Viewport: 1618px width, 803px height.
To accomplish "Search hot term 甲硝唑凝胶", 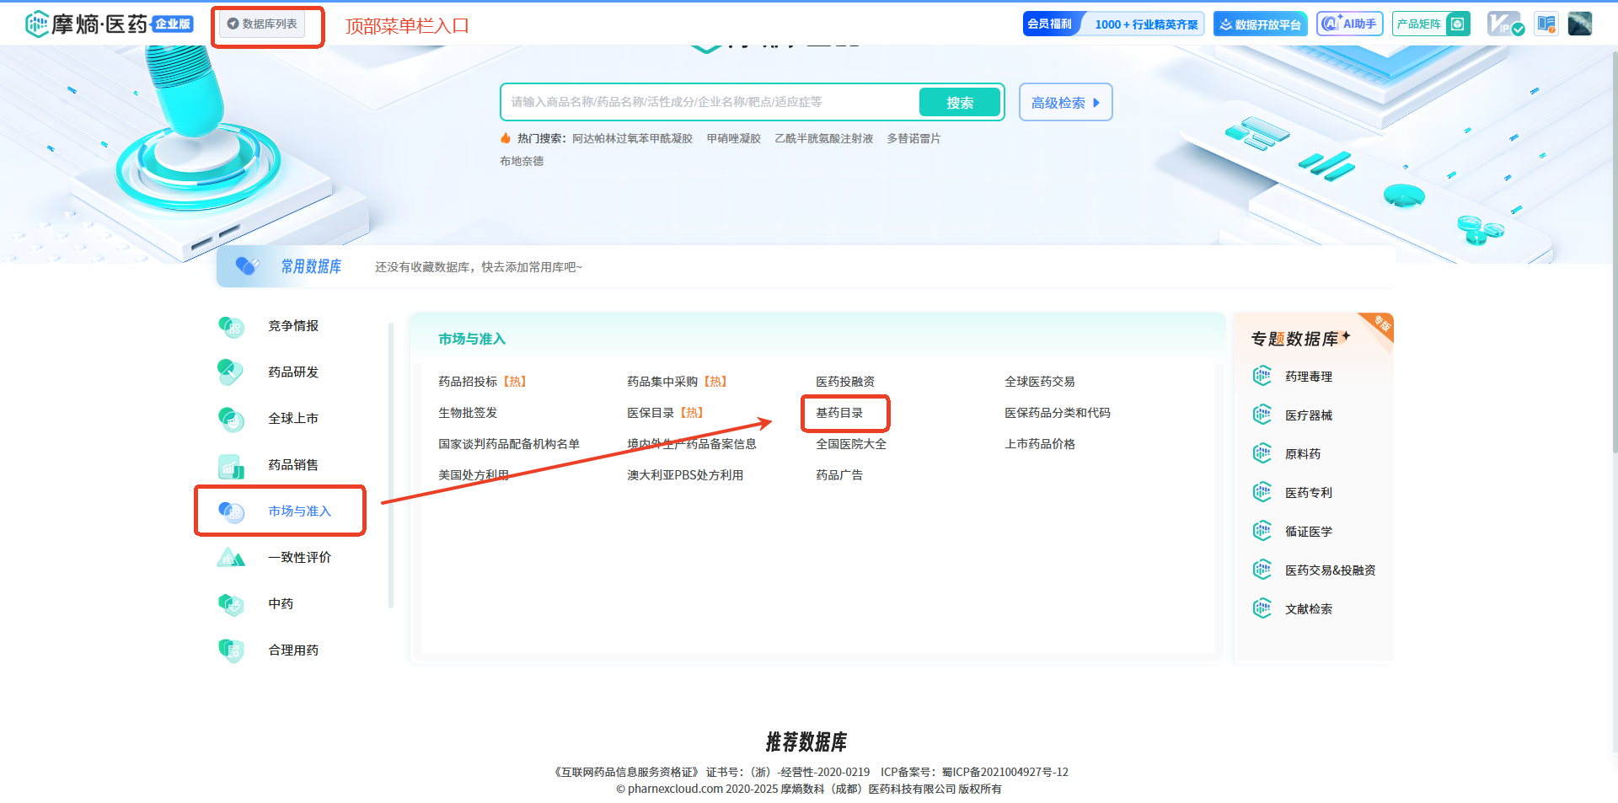I will tap(733, 138).
